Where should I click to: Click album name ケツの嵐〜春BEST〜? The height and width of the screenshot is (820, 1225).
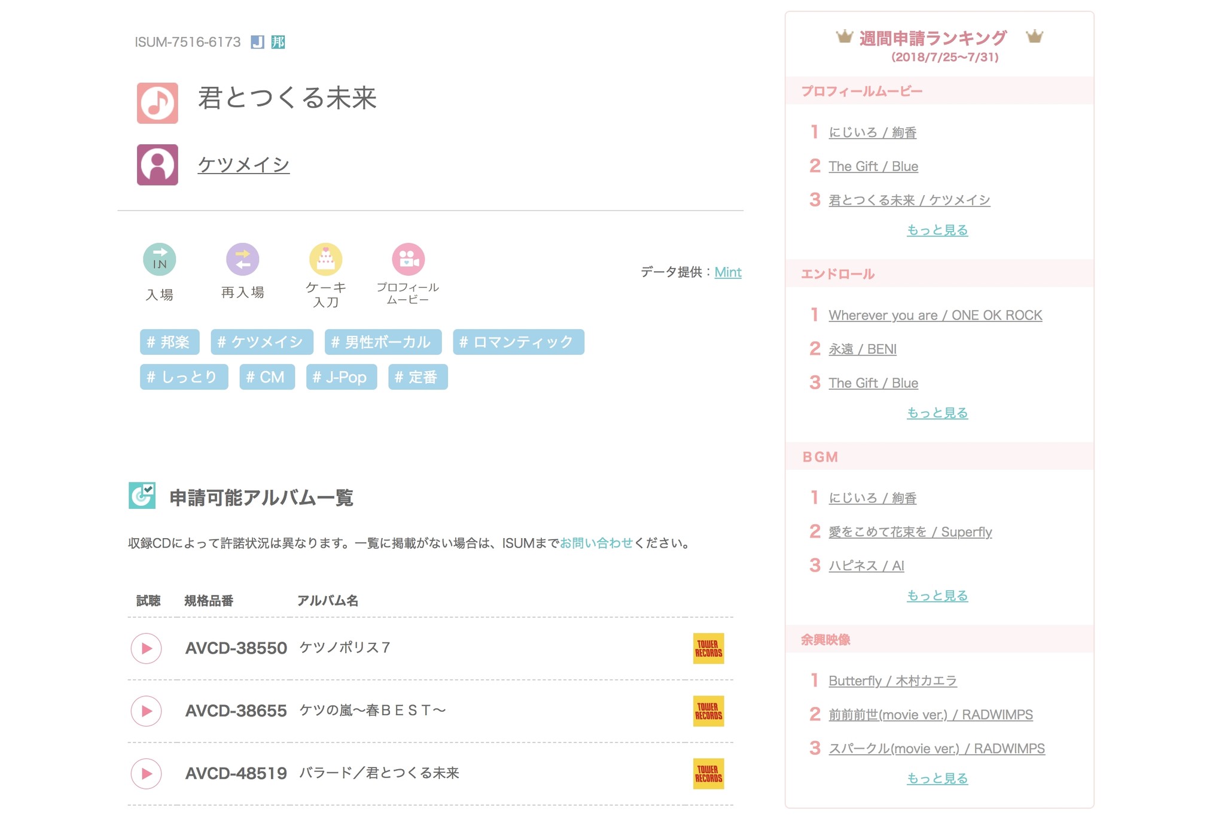(x=372, y=710)
